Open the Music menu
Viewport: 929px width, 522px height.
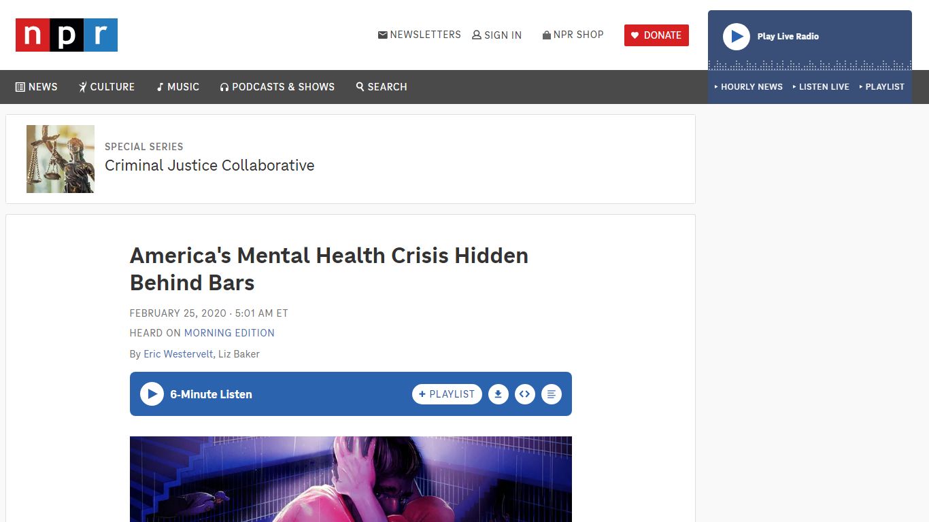[x=178, y=87]
